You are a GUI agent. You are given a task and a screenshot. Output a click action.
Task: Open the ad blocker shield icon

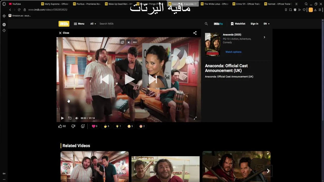tap(295, 10)
